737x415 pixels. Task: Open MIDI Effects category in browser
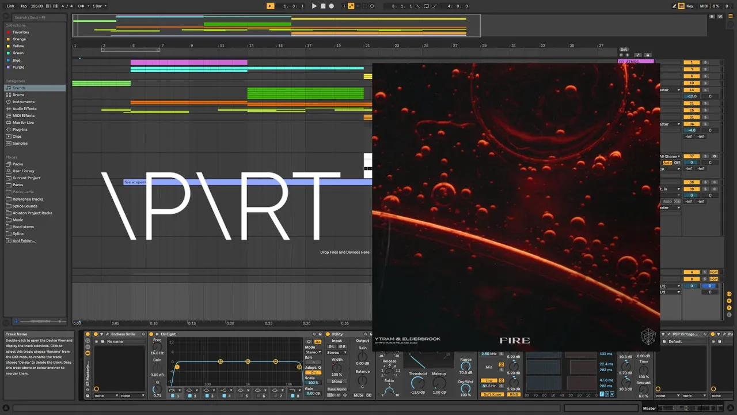24,115
